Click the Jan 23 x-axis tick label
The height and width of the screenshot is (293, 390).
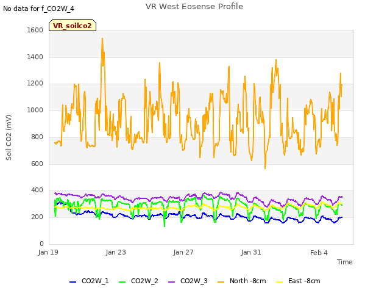116,252
